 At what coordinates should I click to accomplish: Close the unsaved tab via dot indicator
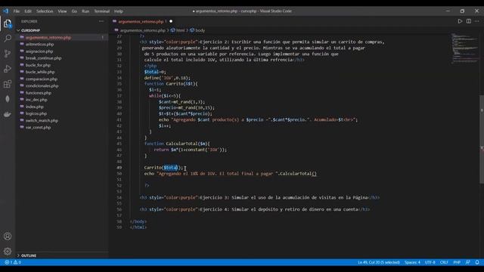point(171,21)
